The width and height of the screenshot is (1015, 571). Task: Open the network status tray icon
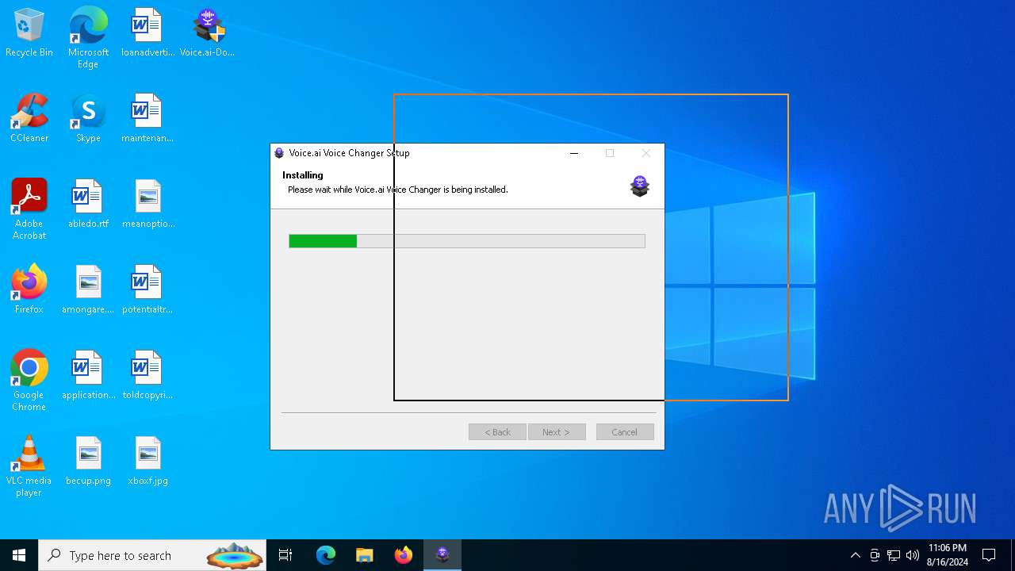(x=894, y=555)
